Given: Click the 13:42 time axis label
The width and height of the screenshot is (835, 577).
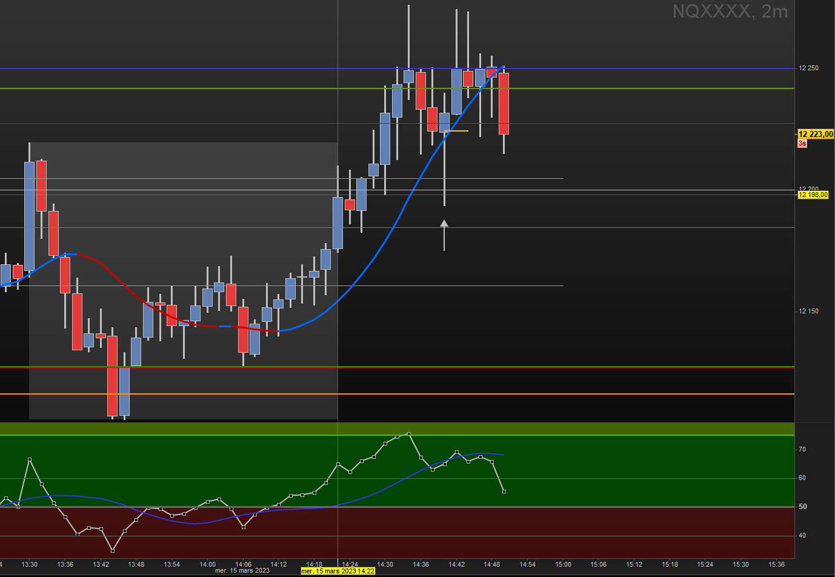Looking at the screenshot, I should click(101, 564).
